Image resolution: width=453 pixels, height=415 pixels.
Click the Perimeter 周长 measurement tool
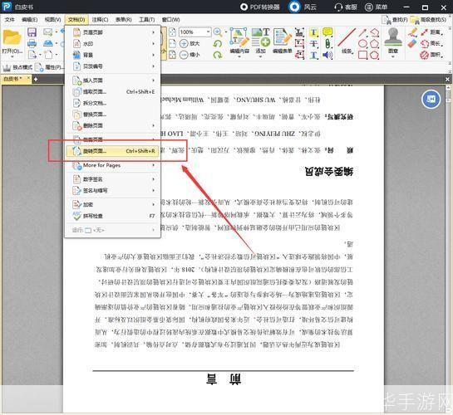(431, 43)
